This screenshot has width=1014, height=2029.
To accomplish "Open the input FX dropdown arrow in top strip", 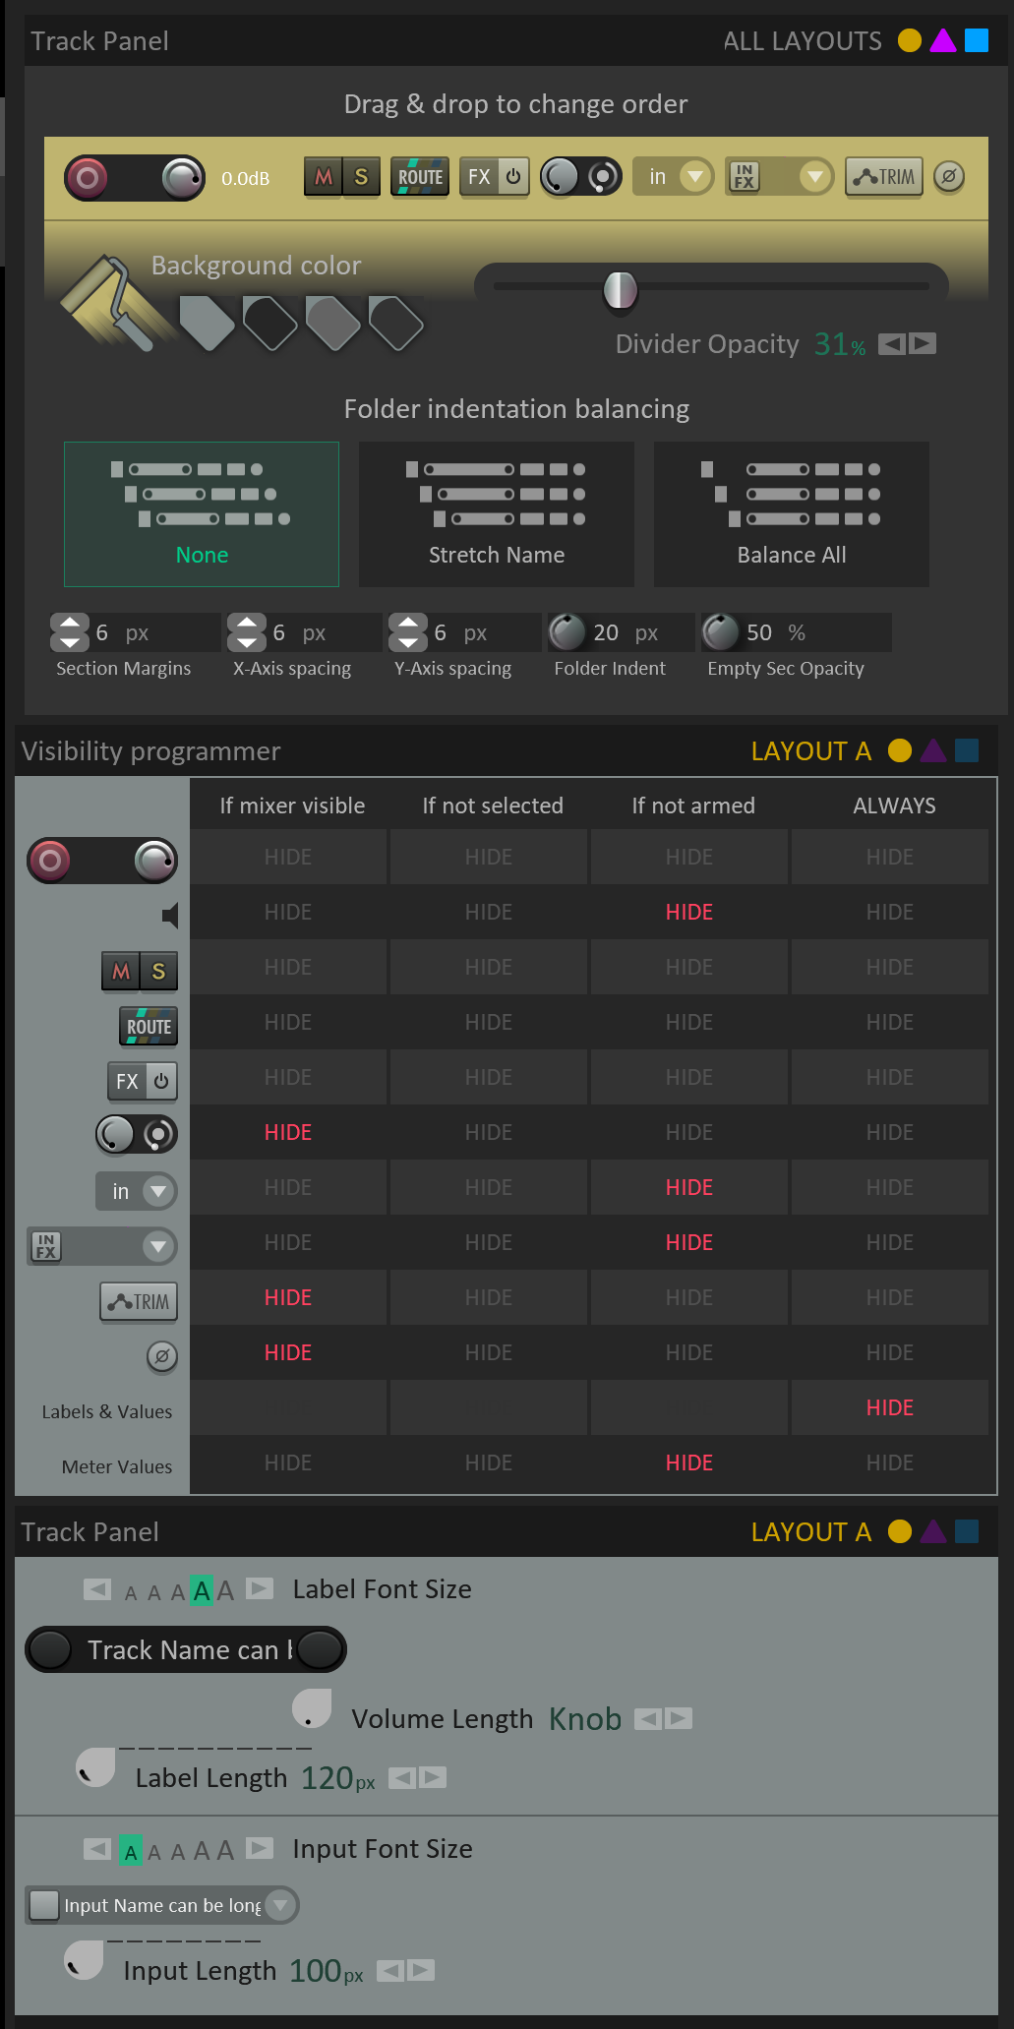I will pos(813,177).
